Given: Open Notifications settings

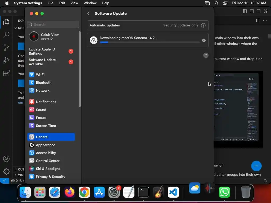Looking at the screenshot, I should coord(51,102).
